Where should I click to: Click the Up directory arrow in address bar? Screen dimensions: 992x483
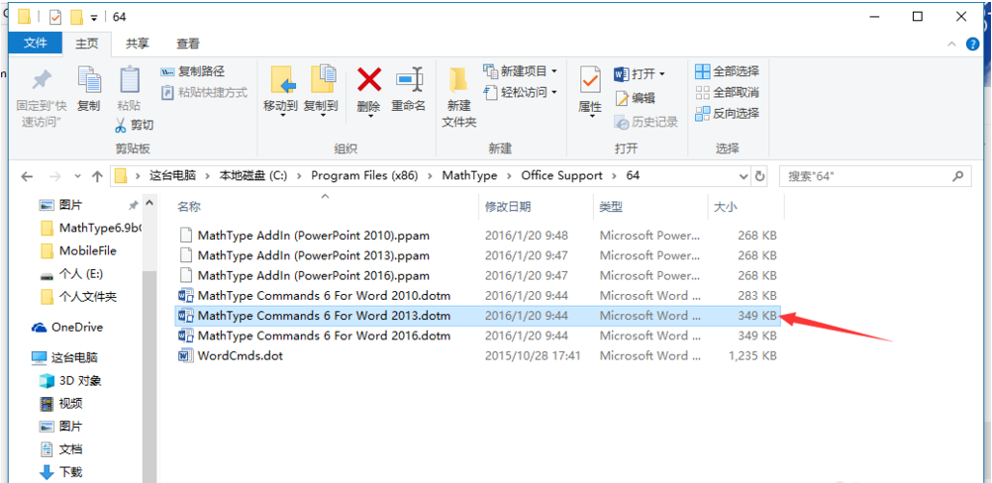tap(97, 176)
